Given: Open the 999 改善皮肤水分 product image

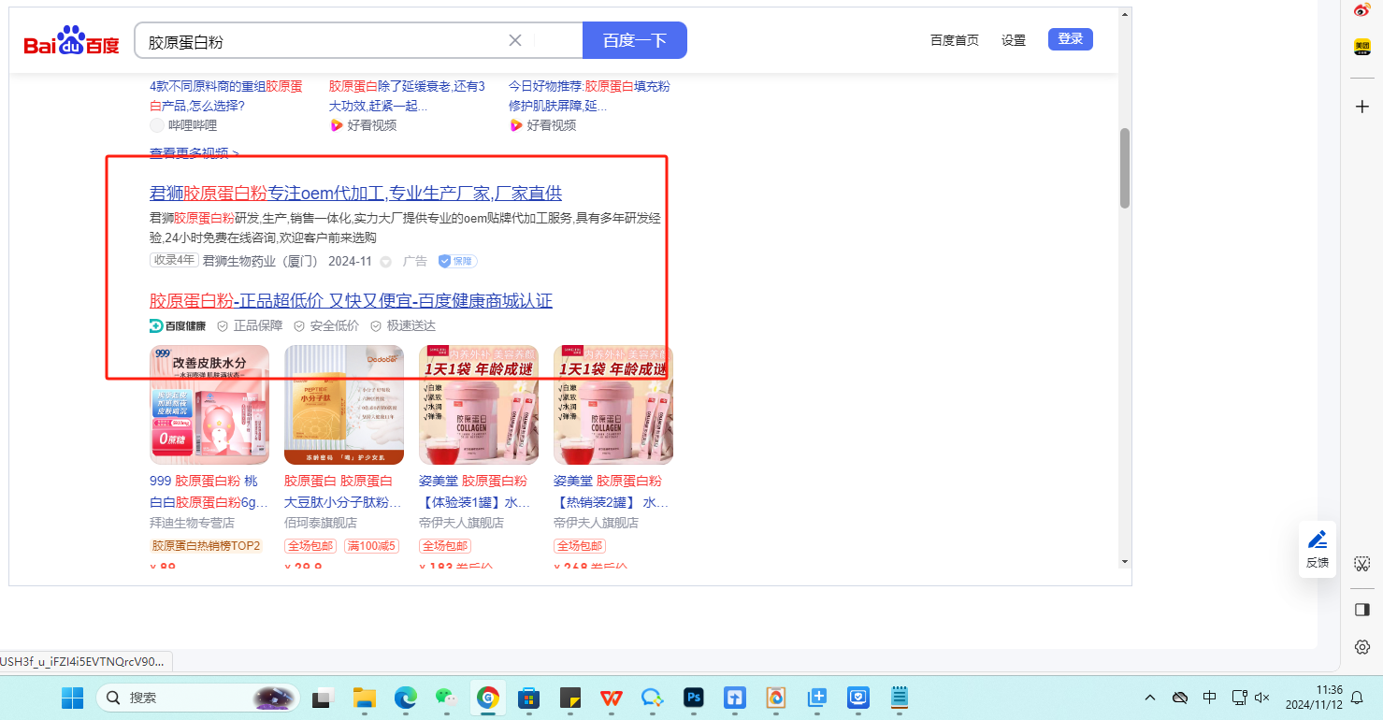Looking at the screenshot, I should (209, 405).
